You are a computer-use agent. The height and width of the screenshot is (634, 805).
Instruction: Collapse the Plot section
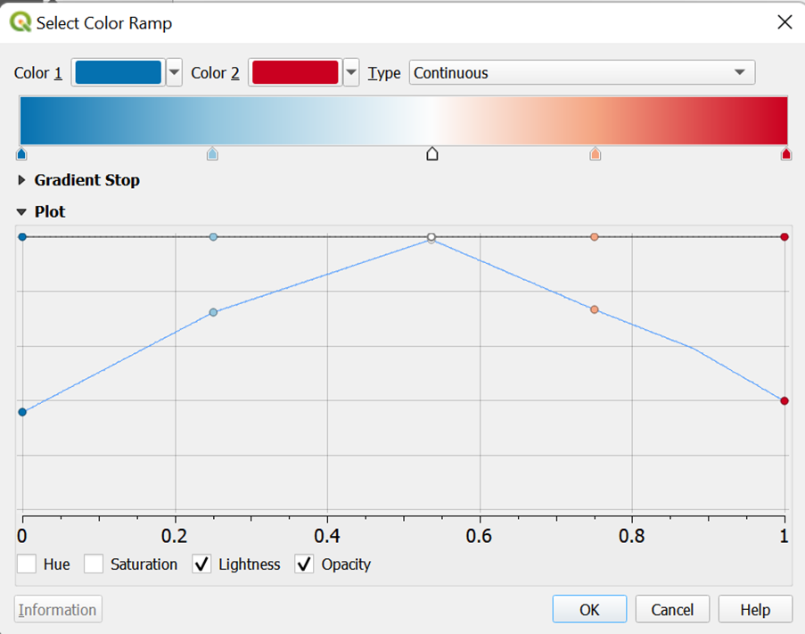(x=22, y=212)
